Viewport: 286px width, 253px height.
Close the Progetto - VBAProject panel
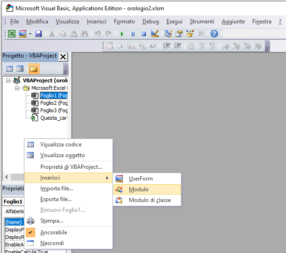pos(63,57)
